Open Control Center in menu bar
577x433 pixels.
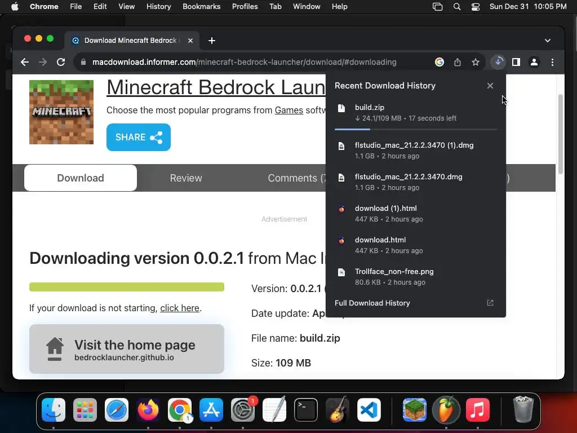(476, 7)
